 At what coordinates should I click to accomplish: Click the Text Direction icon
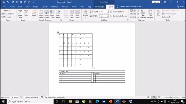143,14
